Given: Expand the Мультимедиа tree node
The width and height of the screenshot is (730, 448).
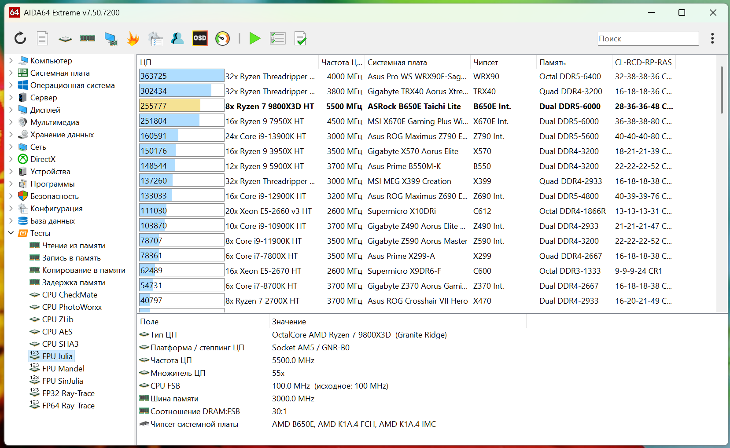Looking at the screenshot, I should point(11,122).
